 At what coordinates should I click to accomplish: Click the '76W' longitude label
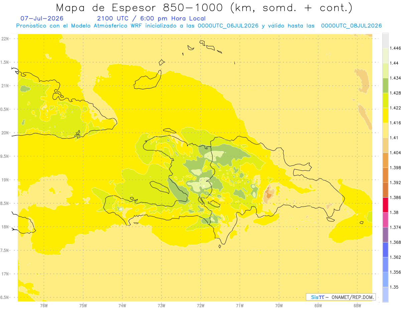pyautogui.click(x=44, y=305)
